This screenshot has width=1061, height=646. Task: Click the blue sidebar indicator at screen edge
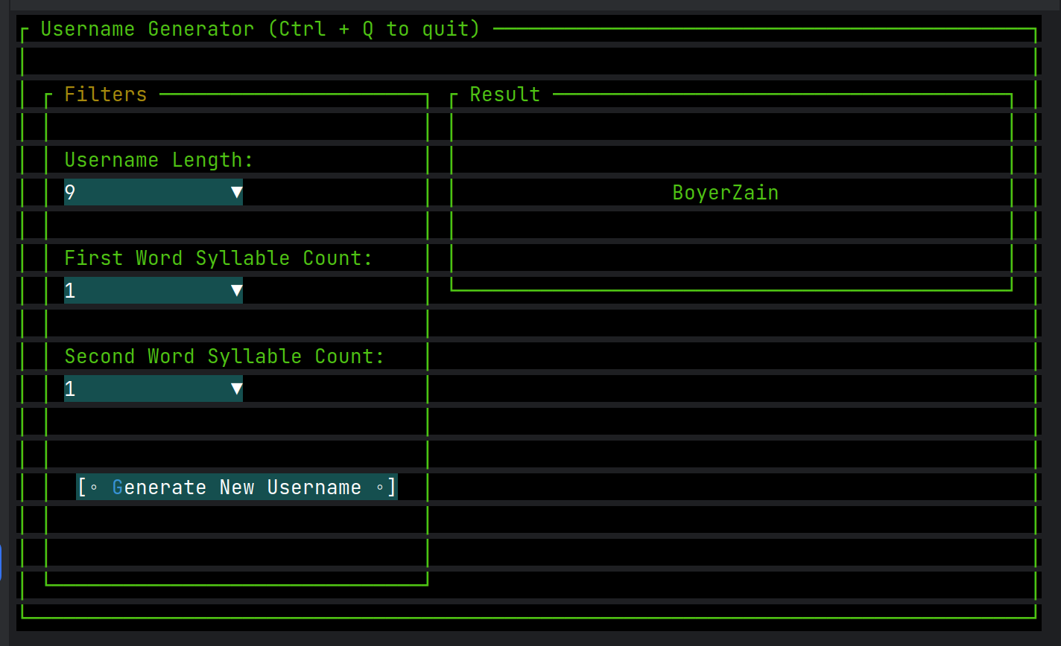coord(2,563)
